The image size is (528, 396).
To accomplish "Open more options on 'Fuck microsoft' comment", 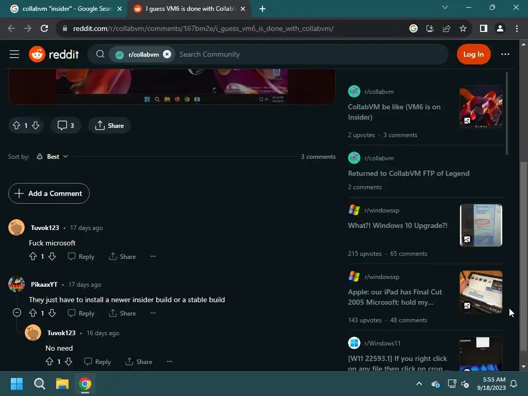I will pos(153,256).
